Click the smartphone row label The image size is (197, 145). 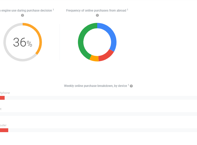click(x=5, y=93)
